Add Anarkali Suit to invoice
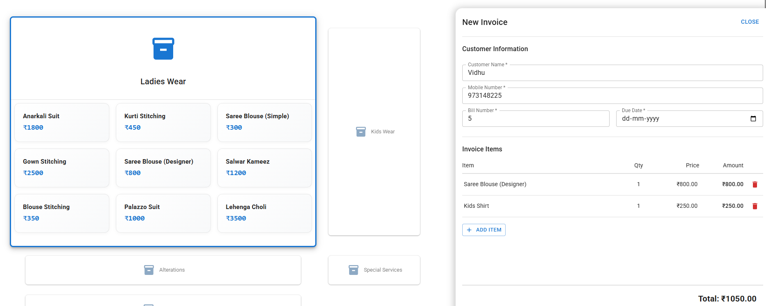The width and height of the screenshot is (766, 306). [x=62, y=122]
